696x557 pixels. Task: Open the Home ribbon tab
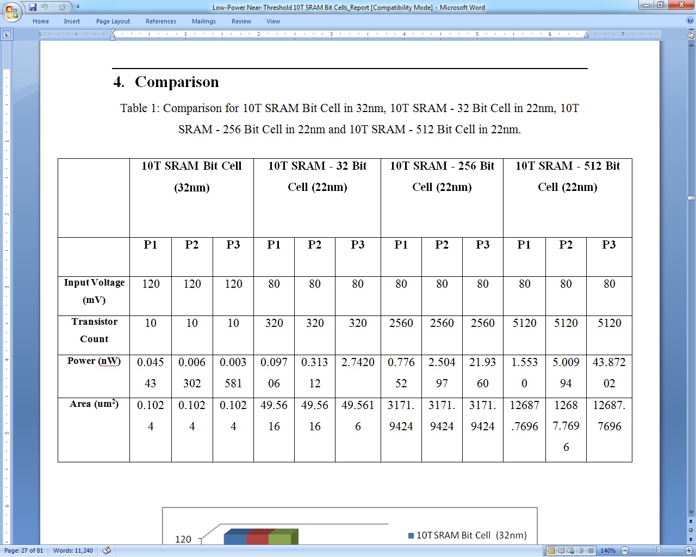(41, 21)
